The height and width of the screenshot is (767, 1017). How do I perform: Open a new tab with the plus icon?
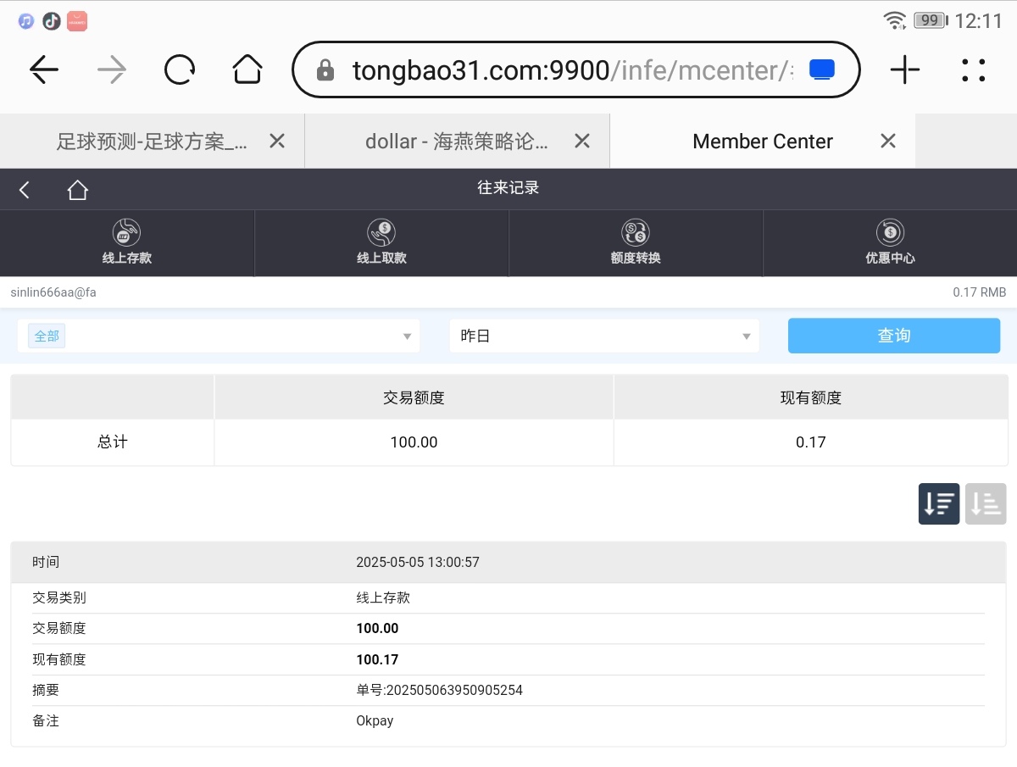pos(905,70)
